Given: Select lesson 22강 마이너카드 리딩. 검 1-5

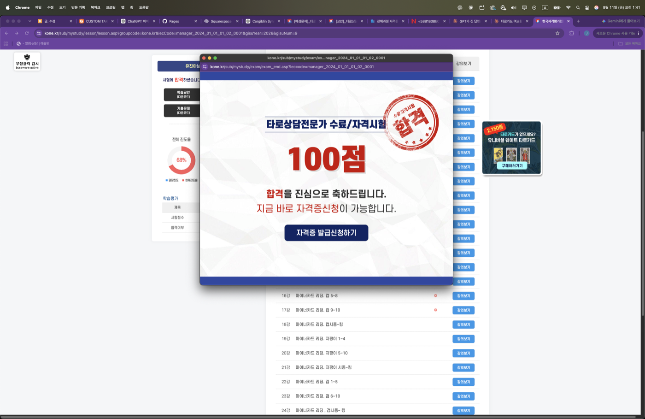Looking at the screenshot, I should click(316, 382).
